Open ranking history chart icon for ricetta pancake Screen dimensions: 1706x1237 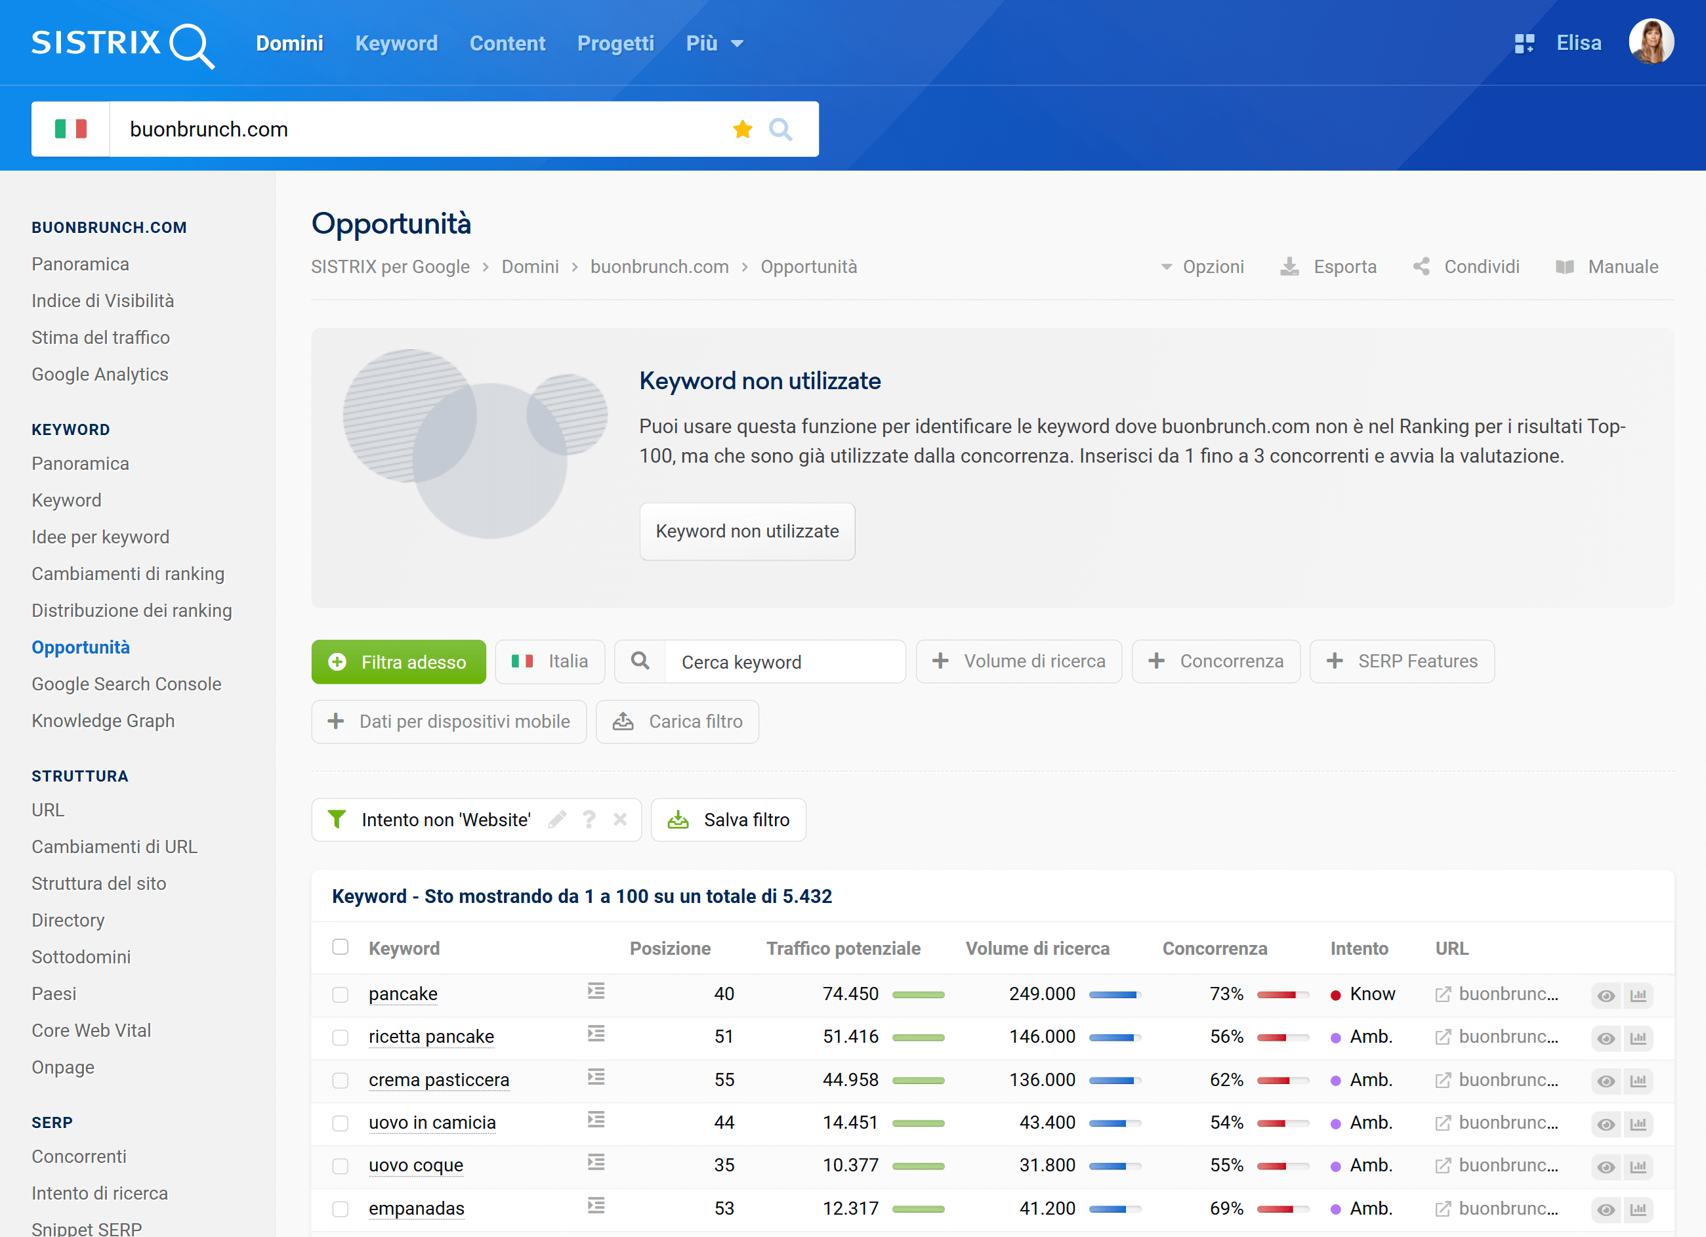click(1640, 1038)
